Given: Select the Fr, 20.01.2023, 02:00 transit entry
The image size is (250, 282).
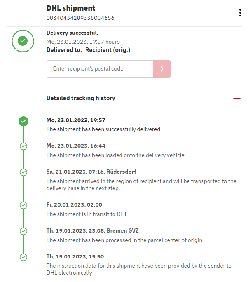Looking at the screenshot, I should click(x=74, y=204).
